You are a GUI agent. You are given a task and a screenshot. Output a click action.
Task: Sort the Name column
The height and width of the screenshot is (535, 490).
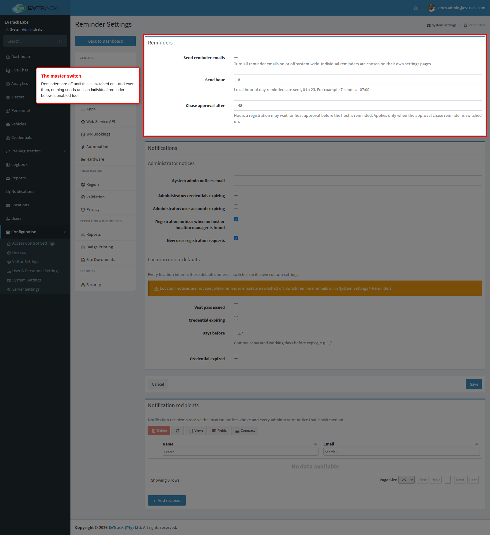coord(315,444)
